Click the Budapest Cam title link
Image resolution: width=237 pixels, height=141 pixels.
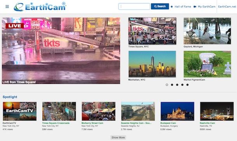point(168,123)
